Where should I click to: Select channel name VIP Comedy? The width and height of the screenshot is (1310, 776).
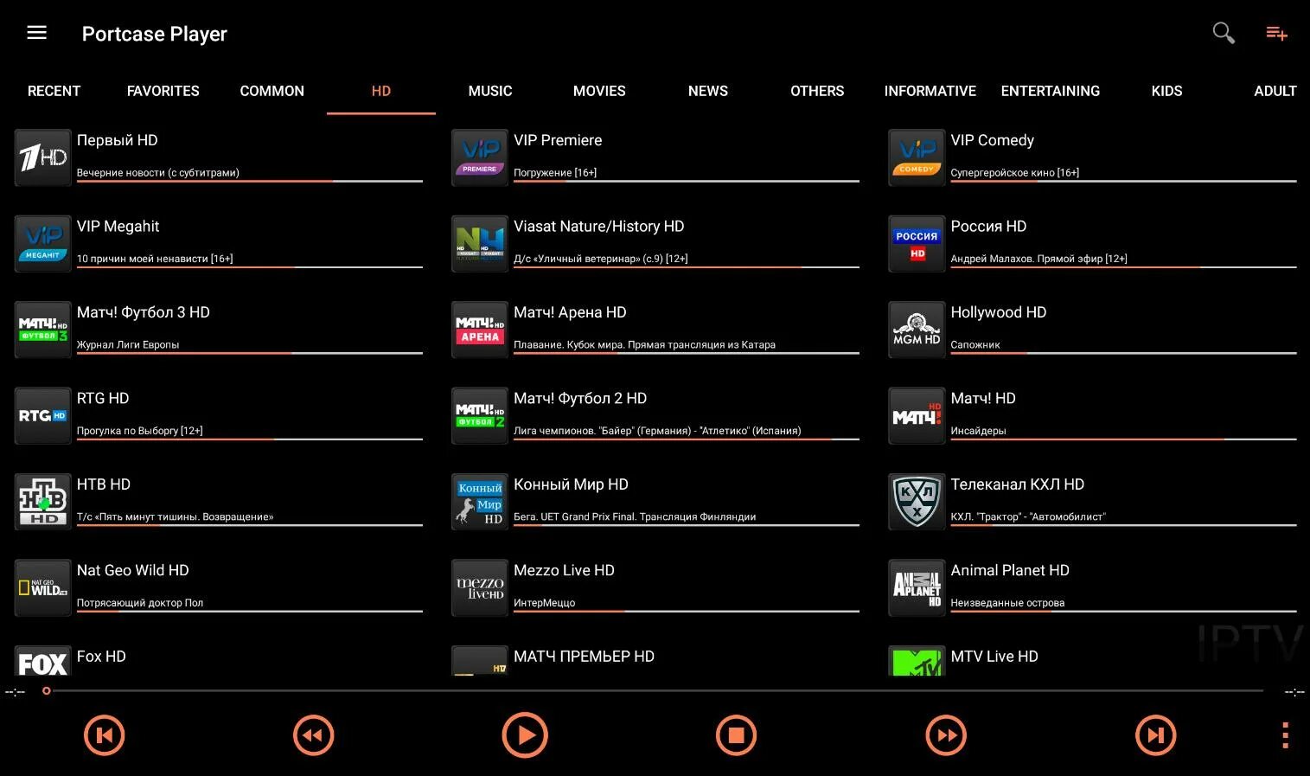[992, 140]
